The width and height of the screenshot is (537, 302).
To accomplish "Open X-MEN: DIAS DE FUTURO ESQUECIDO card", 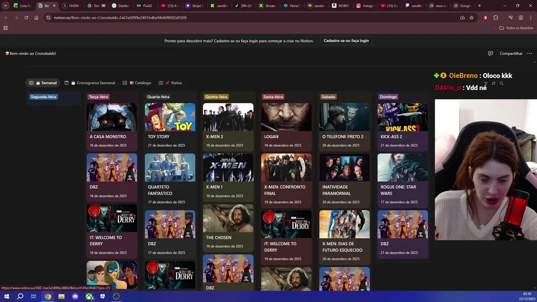I will (x=344, y=237).
